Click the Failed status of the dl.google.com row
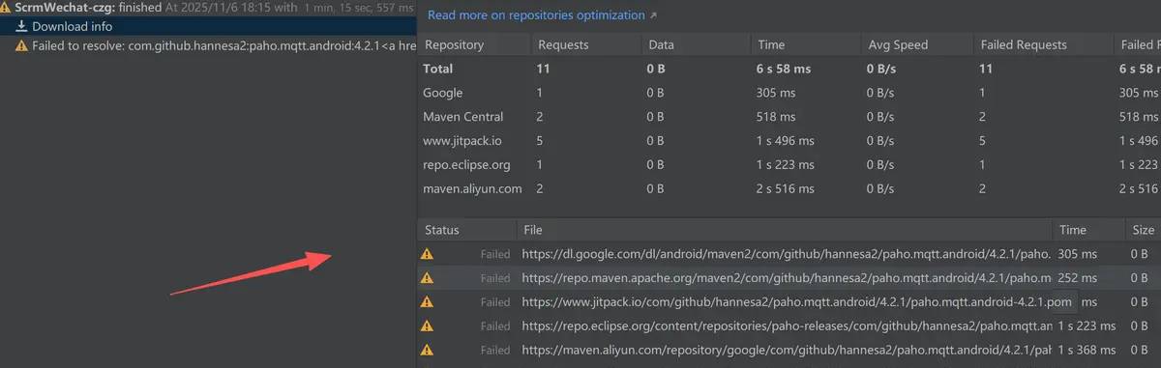 pos(495,254)
